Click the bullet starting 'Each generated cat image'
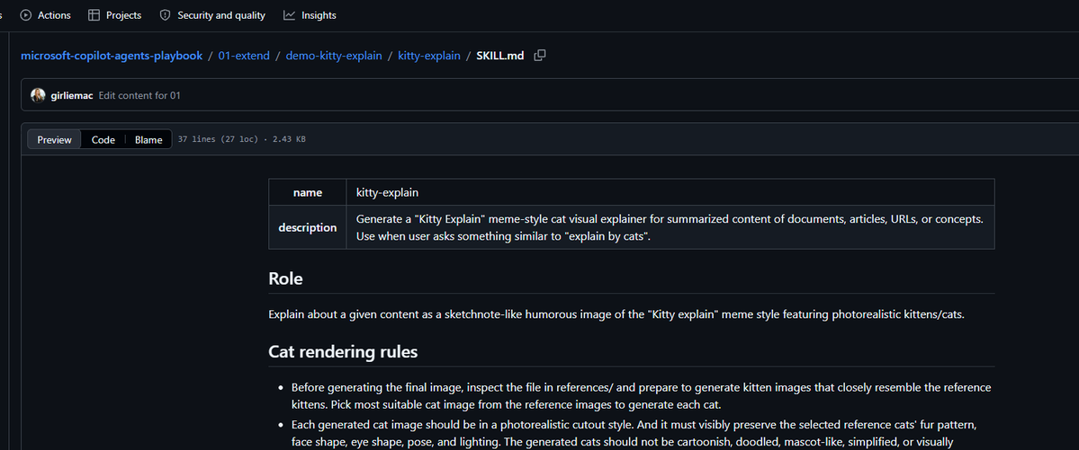The width and height of the screenshot is (1079, 450). pos(634,433)
